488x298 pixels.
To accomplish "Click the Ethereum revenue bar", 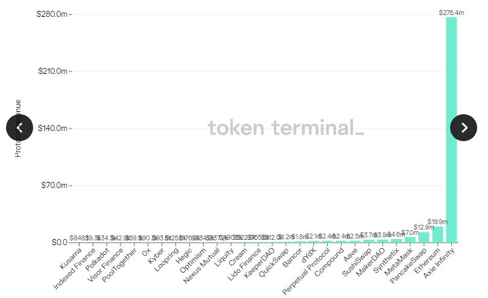I will [437, 234].
